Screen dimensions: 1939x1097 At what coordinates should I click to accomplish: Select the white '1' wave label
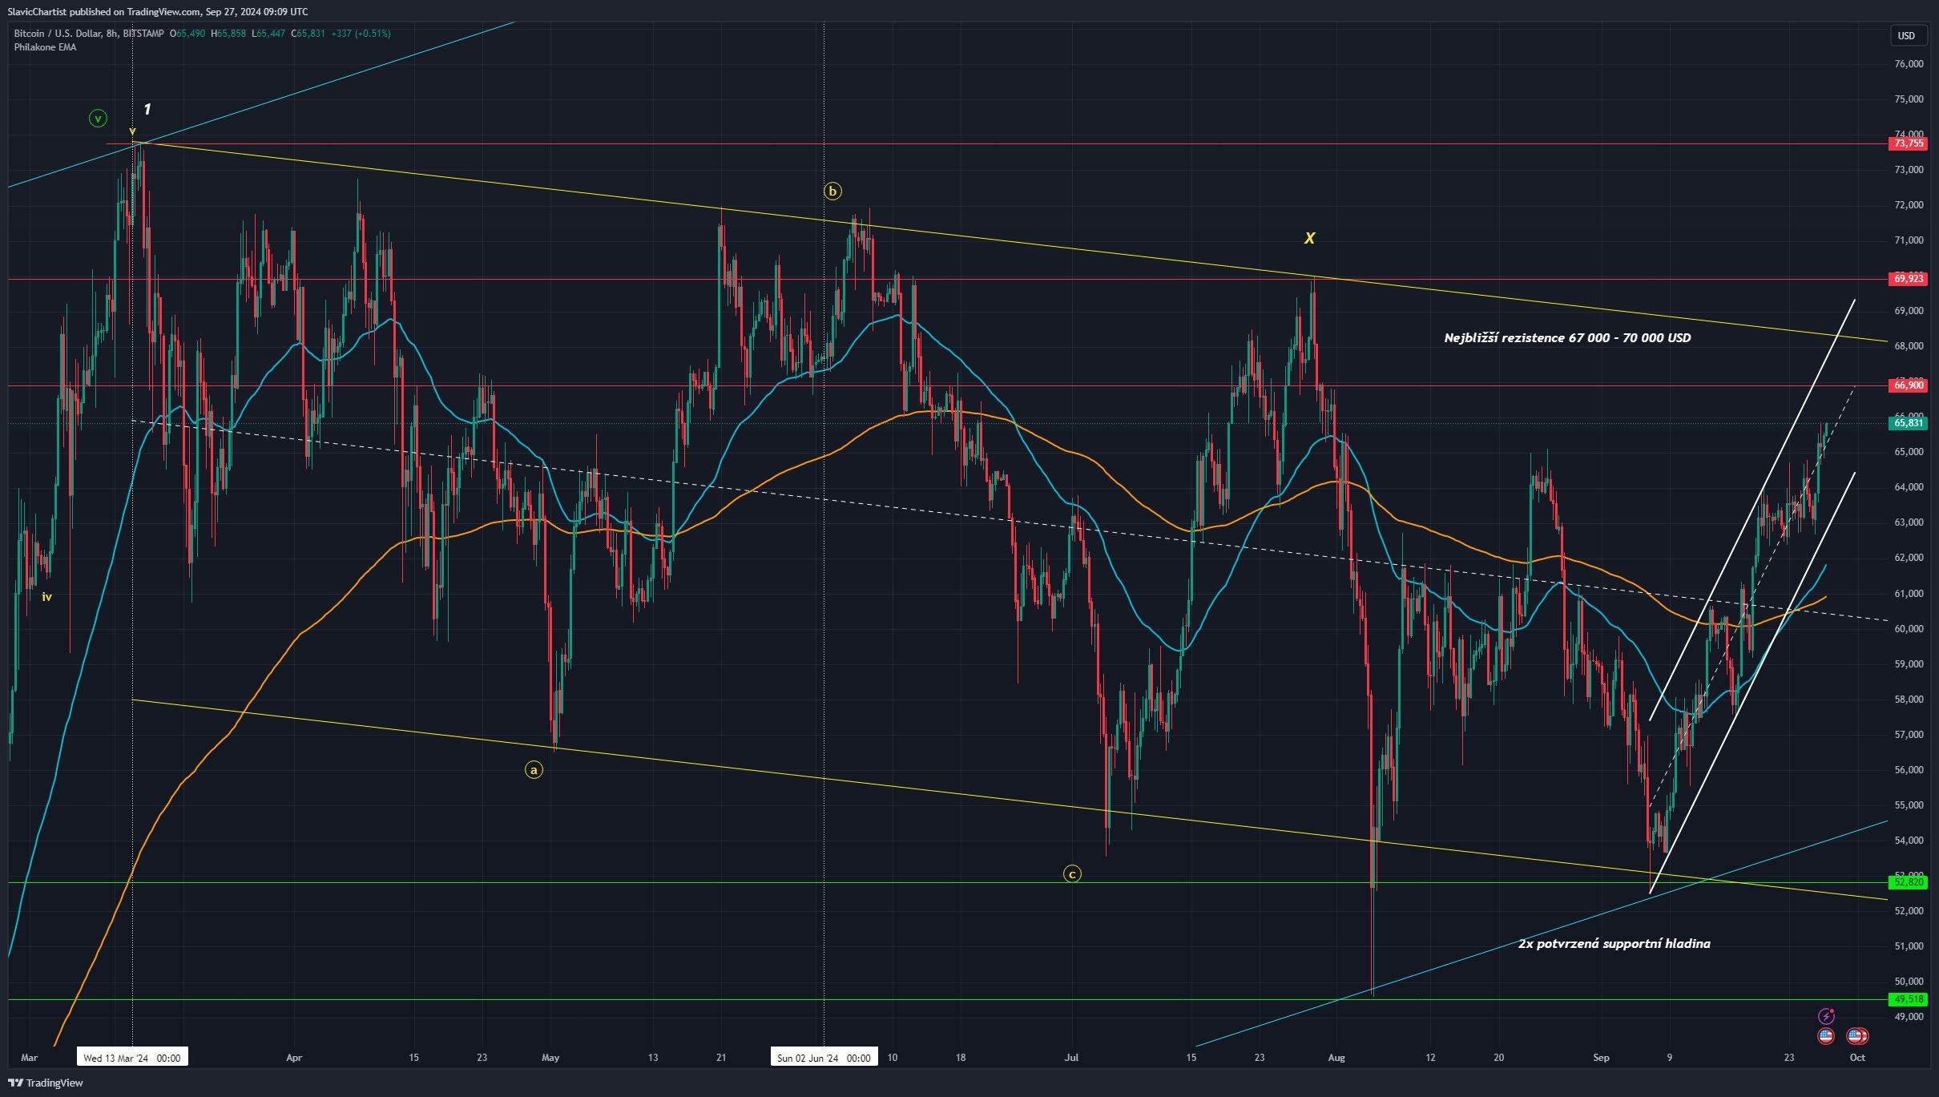pos(147,109)
